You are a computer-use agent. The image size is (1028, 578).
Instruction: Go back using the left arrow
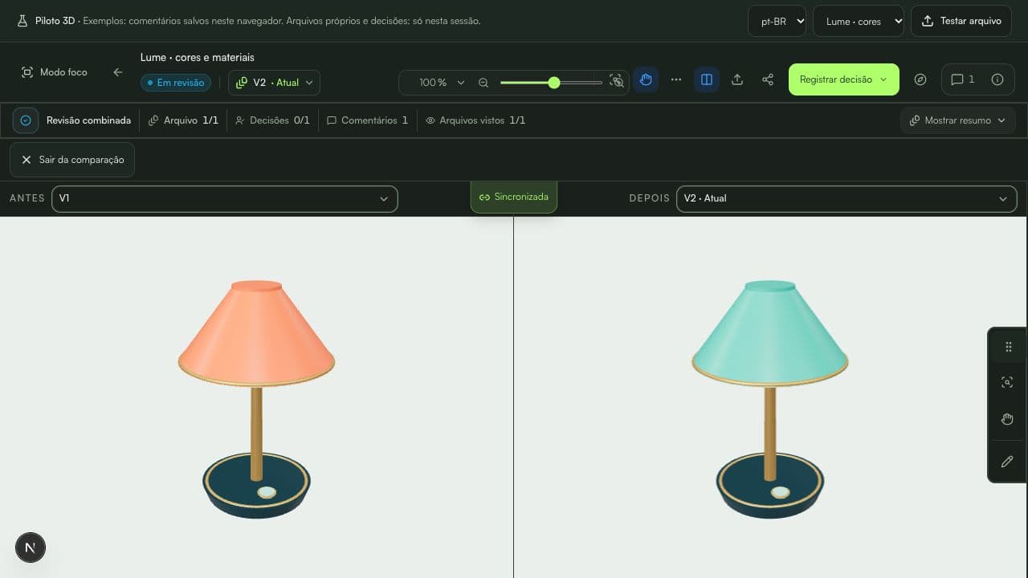click(x=118, y=72)
